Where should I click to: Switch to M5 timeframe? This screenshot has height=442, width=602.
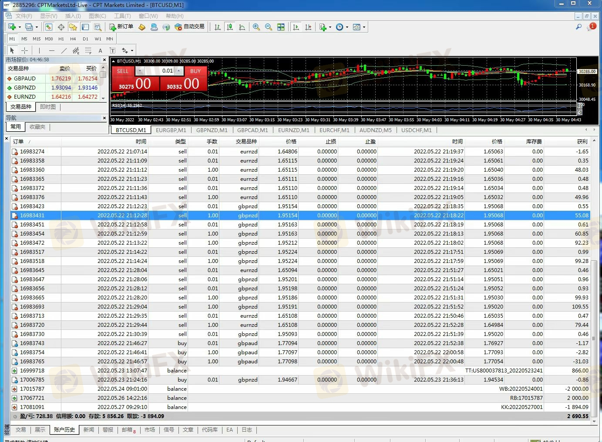(24, 39)
